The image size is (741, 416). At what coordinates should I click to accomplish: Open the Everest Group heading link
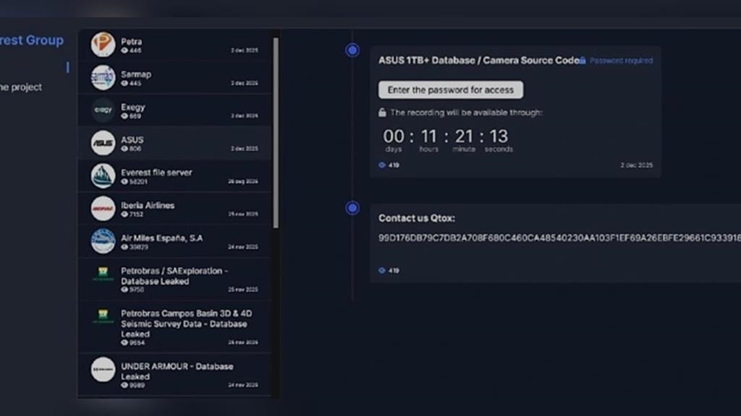[31, 40]
